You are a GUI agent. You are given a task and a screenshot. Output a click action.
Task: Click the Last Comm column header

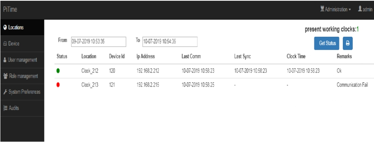tap(191, 57)
